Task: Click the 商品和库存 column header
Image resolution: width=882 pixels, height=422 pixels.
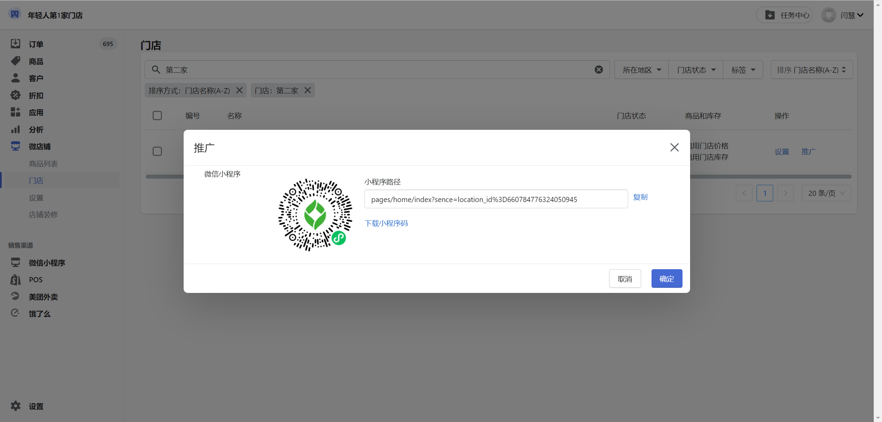Action: (703, 116)
